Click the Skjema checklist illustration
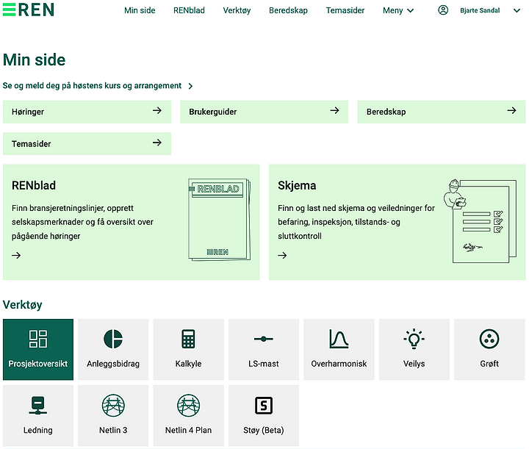 [x=481, y=221]
